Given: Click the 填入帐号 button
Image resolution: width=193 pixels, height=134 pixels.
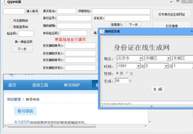Looking at the screenshot, I should pos(32,11).
